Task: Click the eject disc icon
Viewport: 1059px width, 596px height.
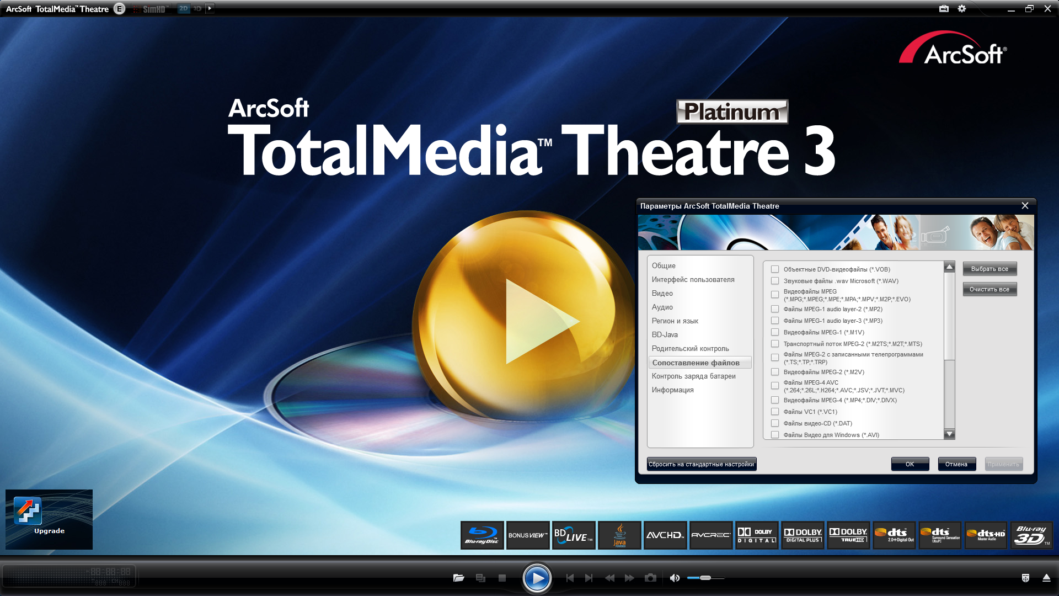Action: (1046, 578)
